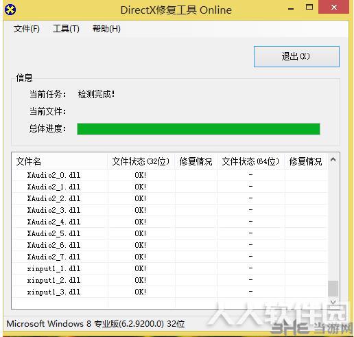Select the XAudio2_2.dll row
The width and height of the screenshot is (354, 337).
click(x=170, y=198)
